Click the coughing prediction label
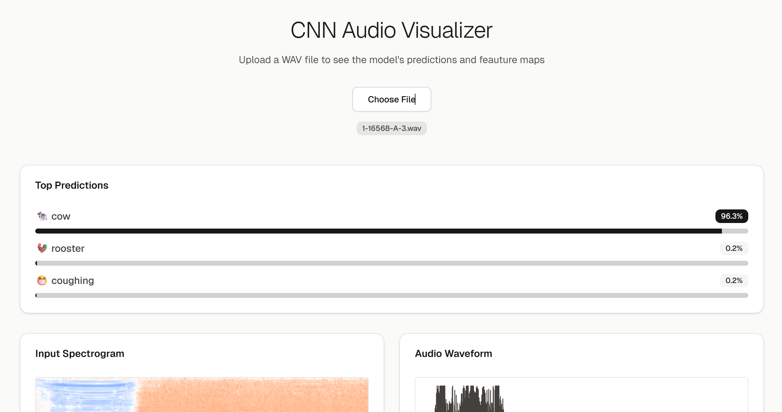 pyautogui.click(x=72, y=281)
